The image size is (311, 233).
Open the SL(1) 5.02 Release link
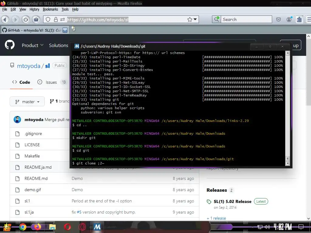coord(232,201)
